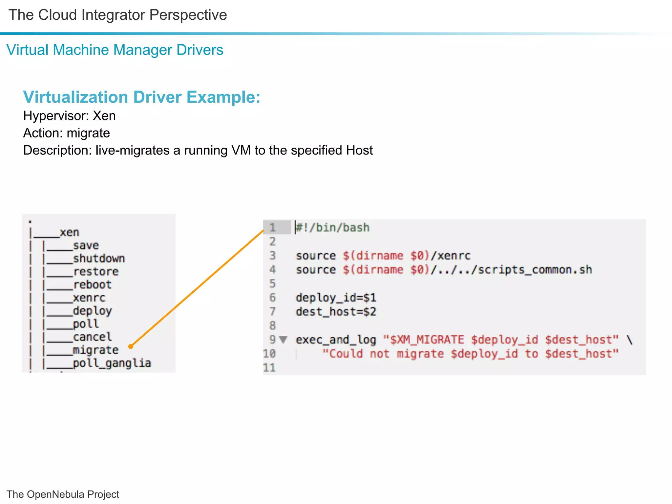Click line number 6 in gutter

click(x=272, y=298)
